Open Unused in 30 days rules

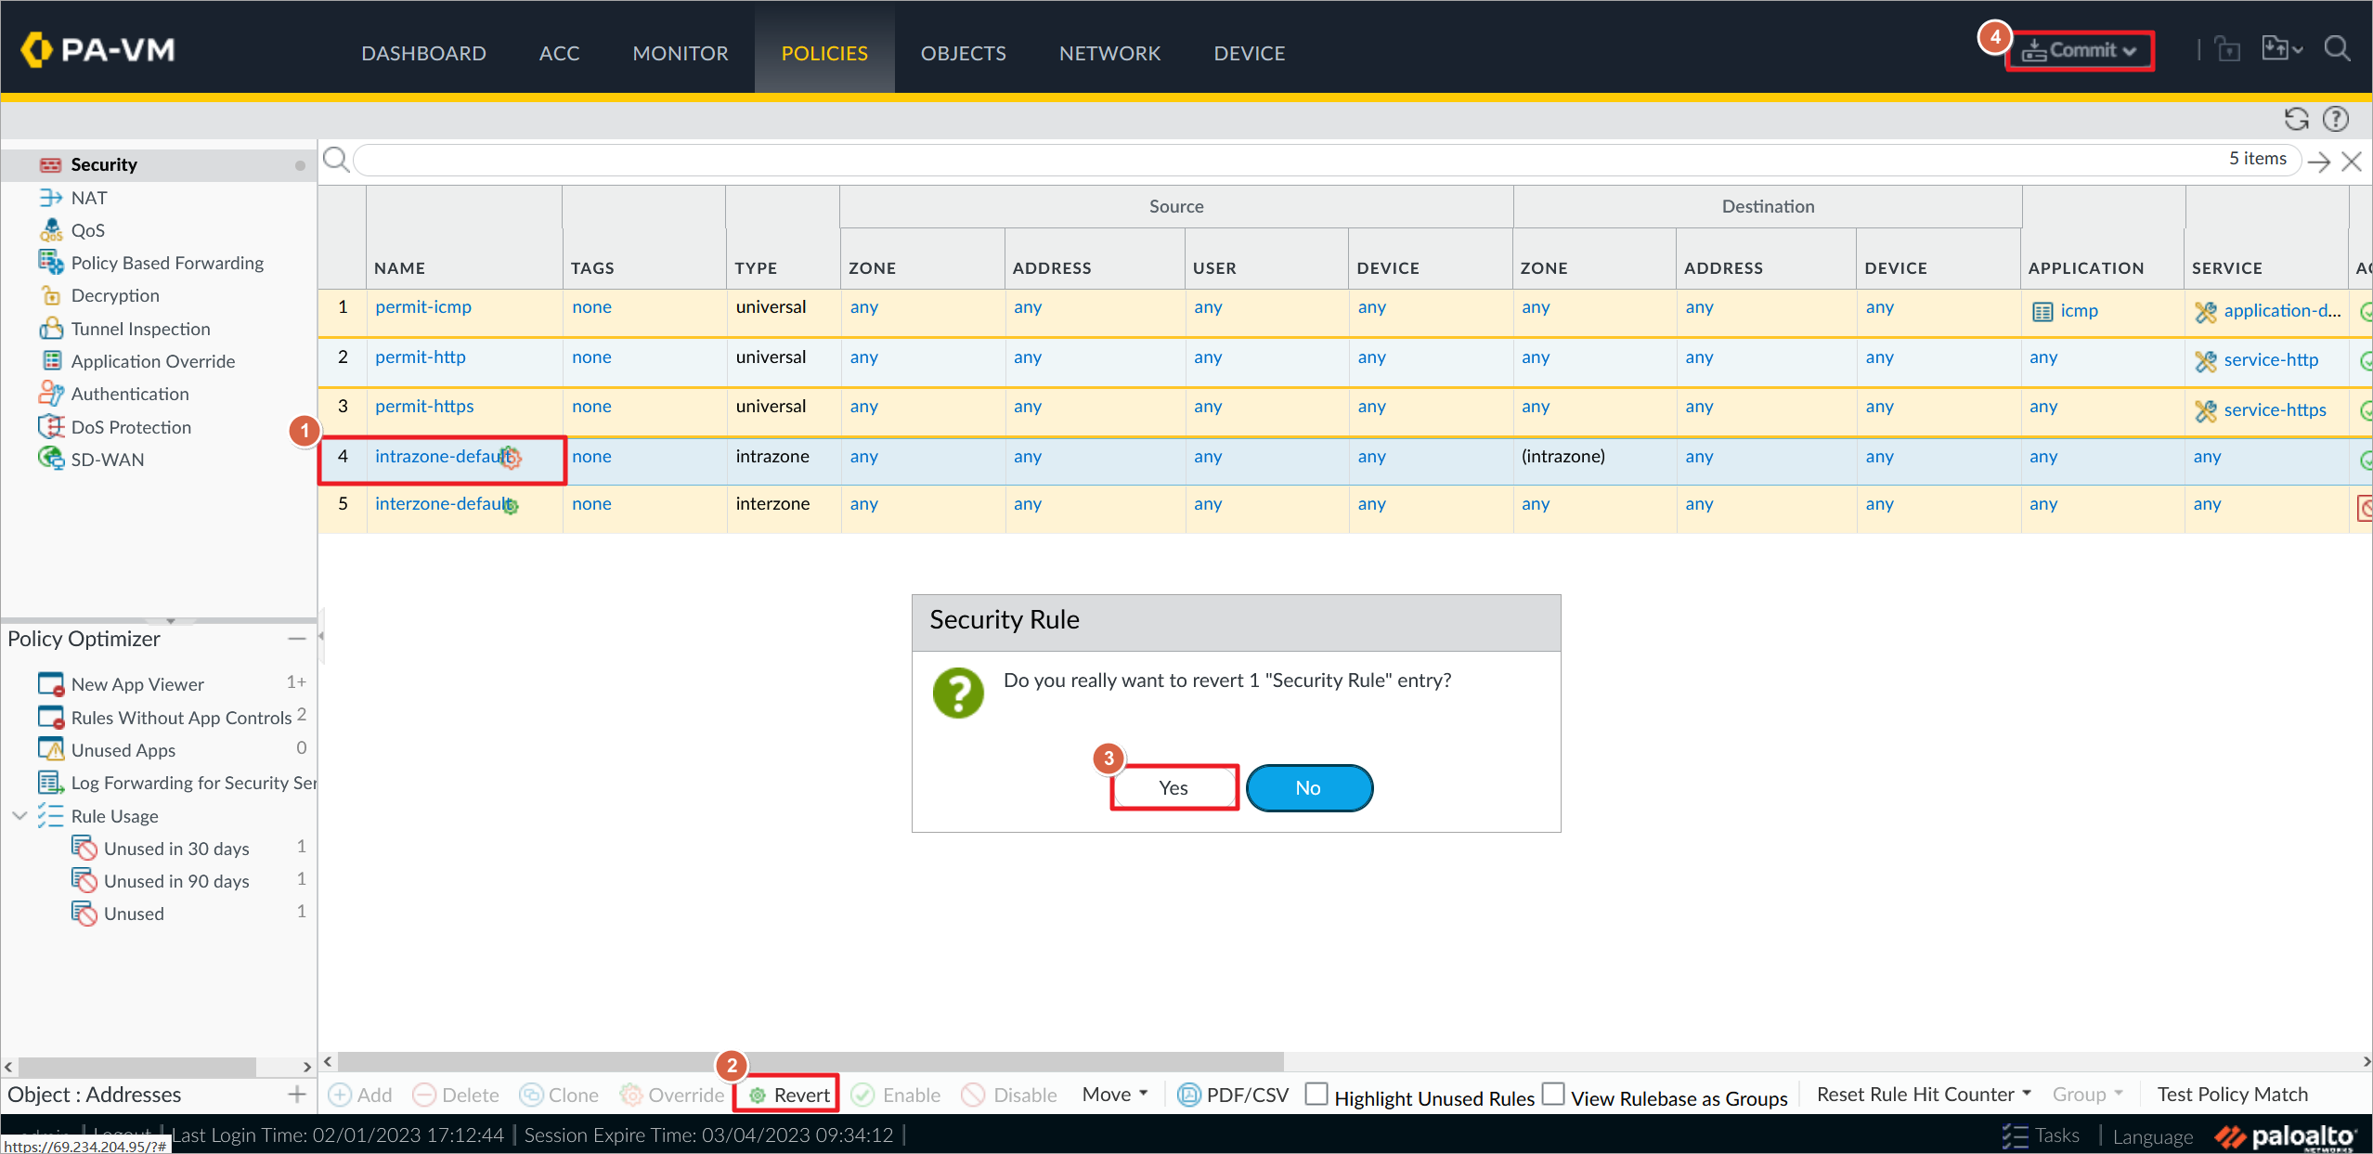(175, 849)
